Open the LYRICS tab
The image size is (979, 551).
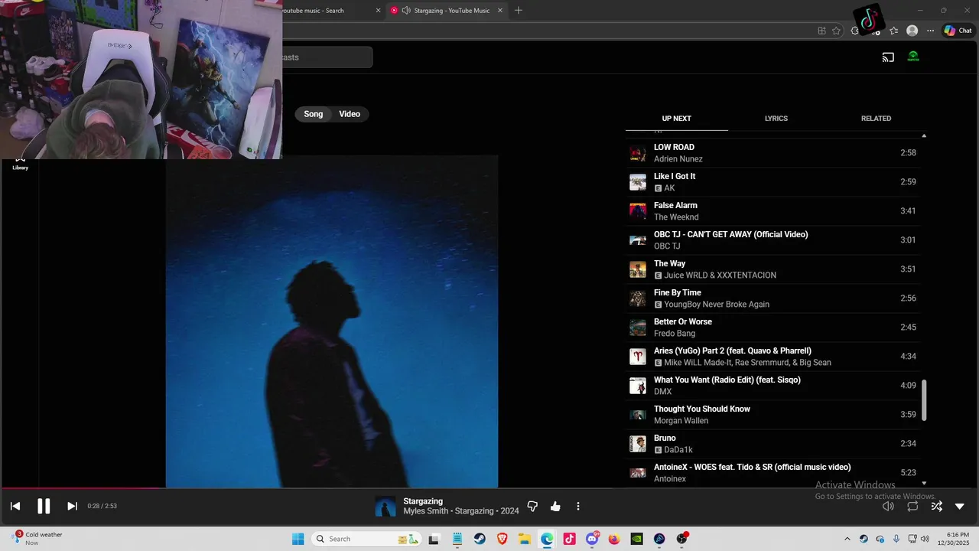(776, 119)
